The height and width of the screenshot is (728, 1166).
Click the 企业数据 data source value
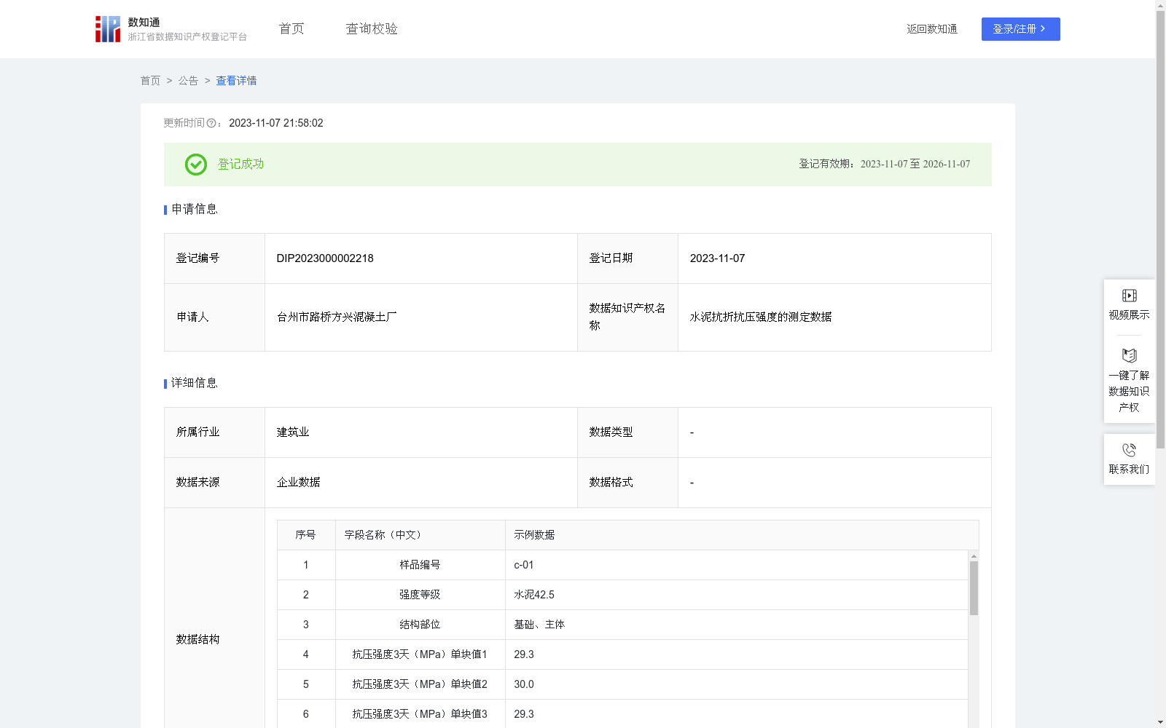coord(299,483)
